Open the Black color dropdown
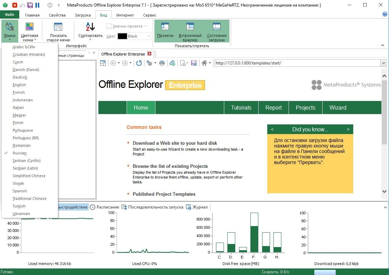The height and width of the screenshot is (275, 389). pos(149,36)
